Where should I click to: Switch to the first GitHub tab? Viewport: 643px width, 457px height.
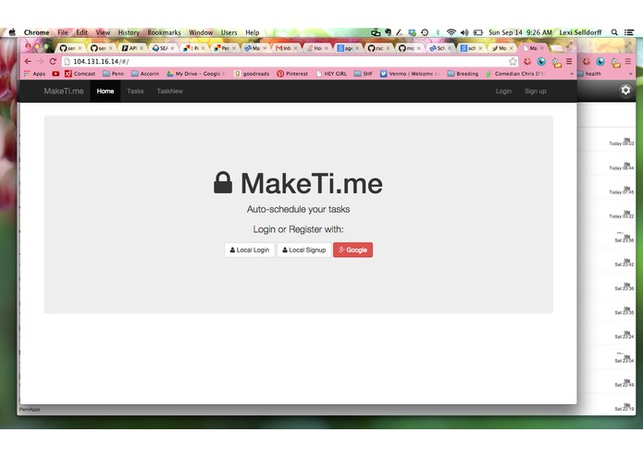(x=70, y=48)
